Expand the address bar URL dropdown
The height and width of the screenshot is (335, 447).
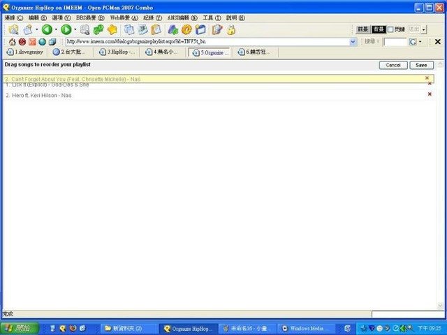(353, 42)
